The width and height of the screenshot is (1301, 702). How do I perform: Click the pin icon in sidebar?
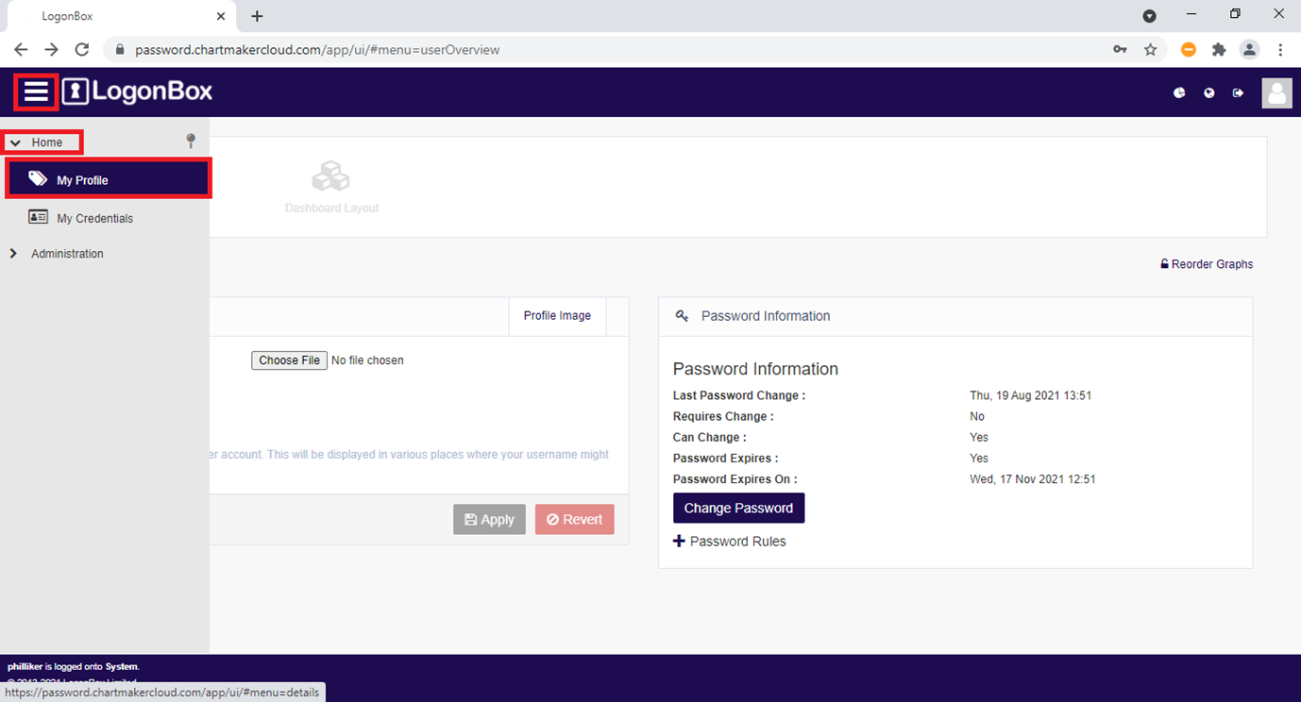191,141
